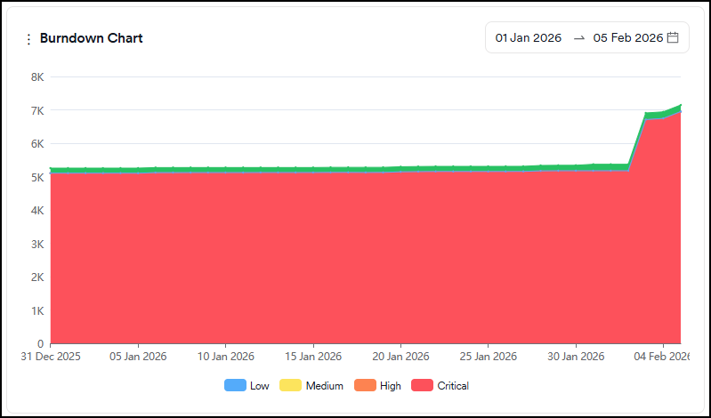The height and width of the screenshot is (418, 711).
Task: Select the end date 05 Feb 2026
Action: click(627, 38)
